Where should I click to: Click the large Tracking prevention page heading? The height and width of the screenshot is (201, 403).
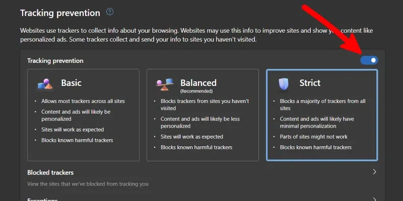click(60, 12)
